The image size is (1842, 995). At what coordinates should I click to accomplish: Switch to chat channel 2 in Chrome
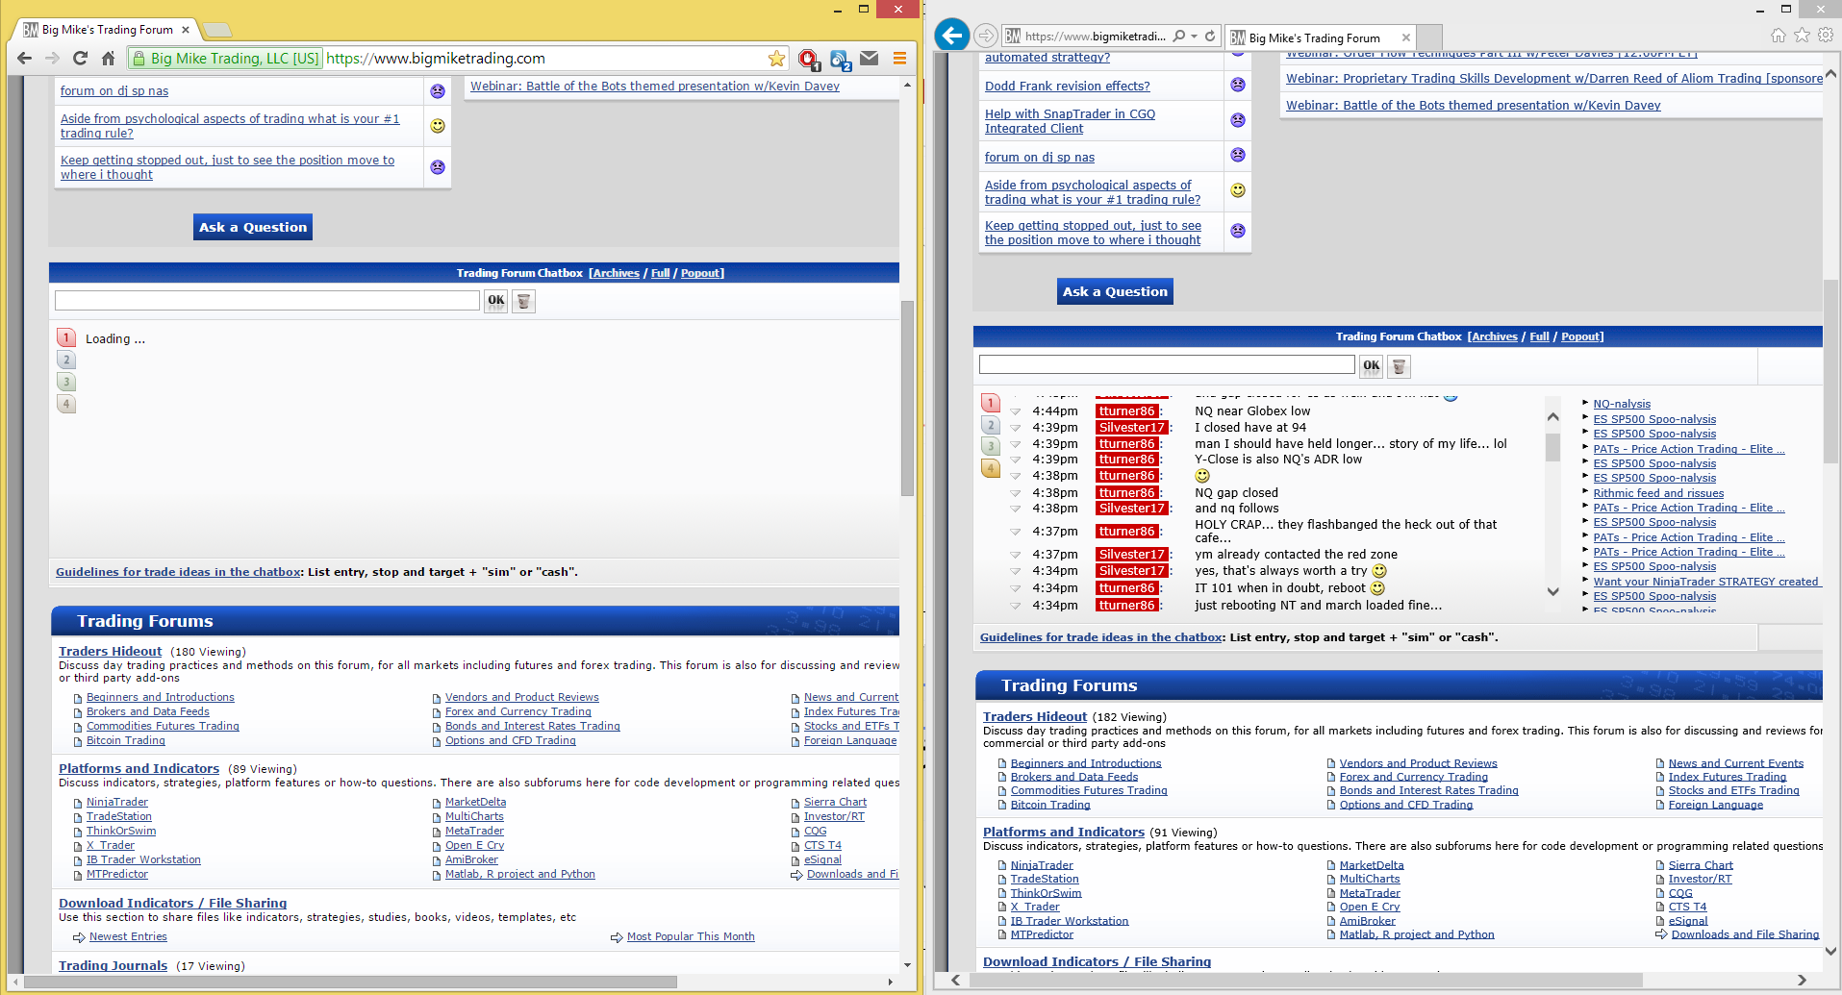pyautogui.click(x=66, y=360)
